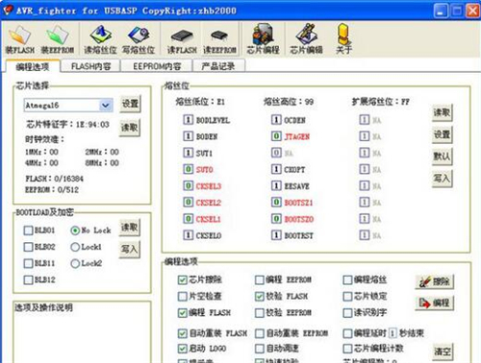Toggle the CKOPT fuse bit
Screen dimensions: 481x363
pos(276,169)
